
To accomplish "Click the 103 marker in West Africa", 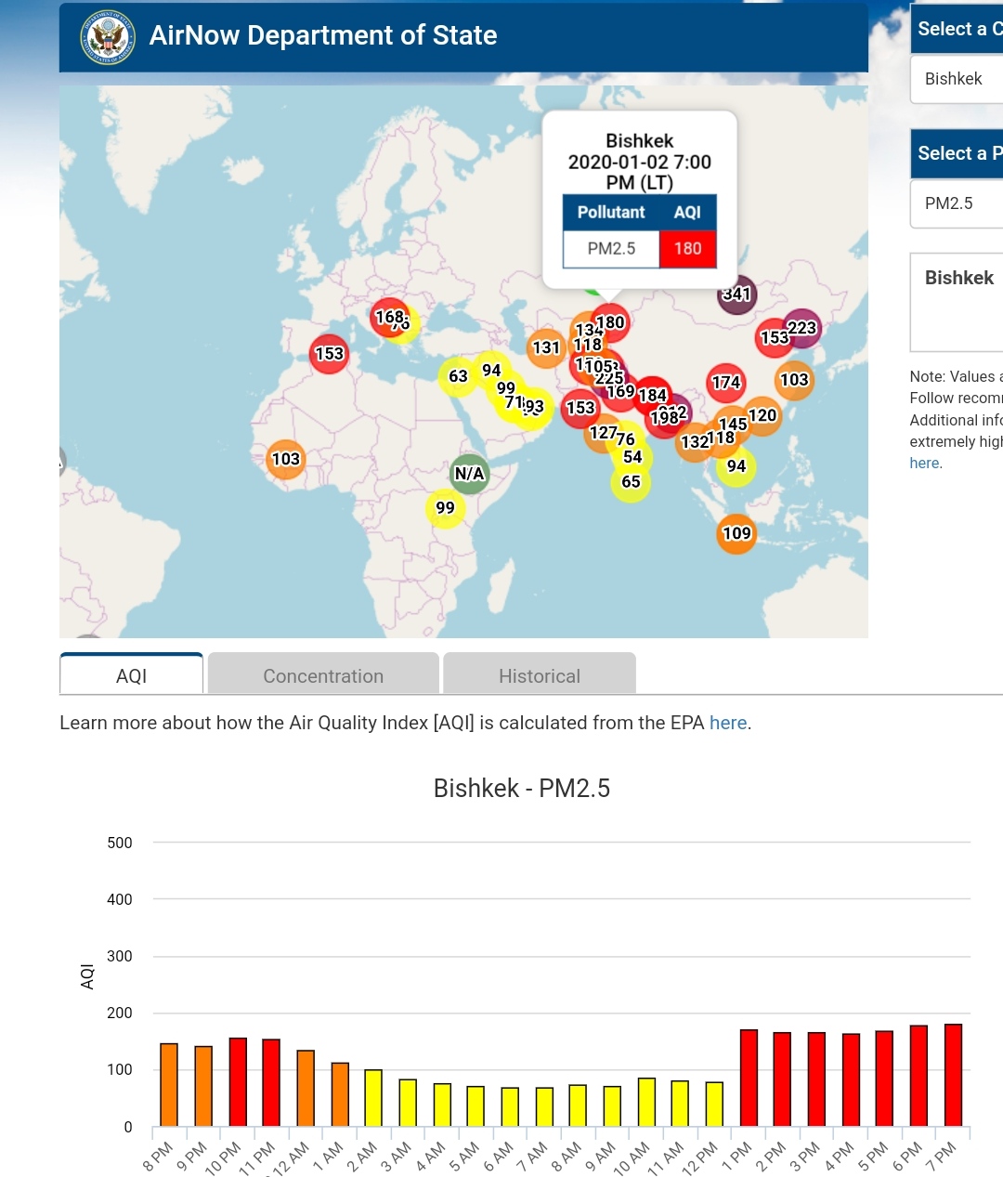I will [x=285, y=459].
